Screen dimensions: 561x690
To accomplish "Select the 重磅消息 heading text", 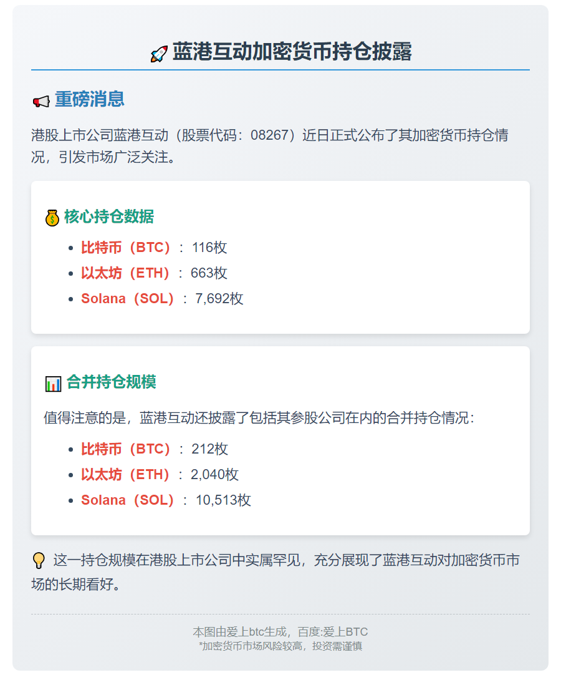I will point(90,99).
